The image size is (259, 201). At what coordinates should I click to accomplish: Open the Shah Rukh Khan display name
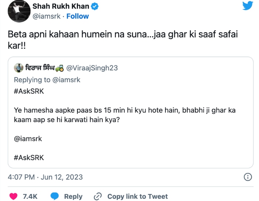pyautogui.click(x=61, y=6)
